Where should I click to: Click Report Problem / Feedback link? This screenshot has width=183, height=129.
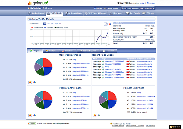(135, 126)
